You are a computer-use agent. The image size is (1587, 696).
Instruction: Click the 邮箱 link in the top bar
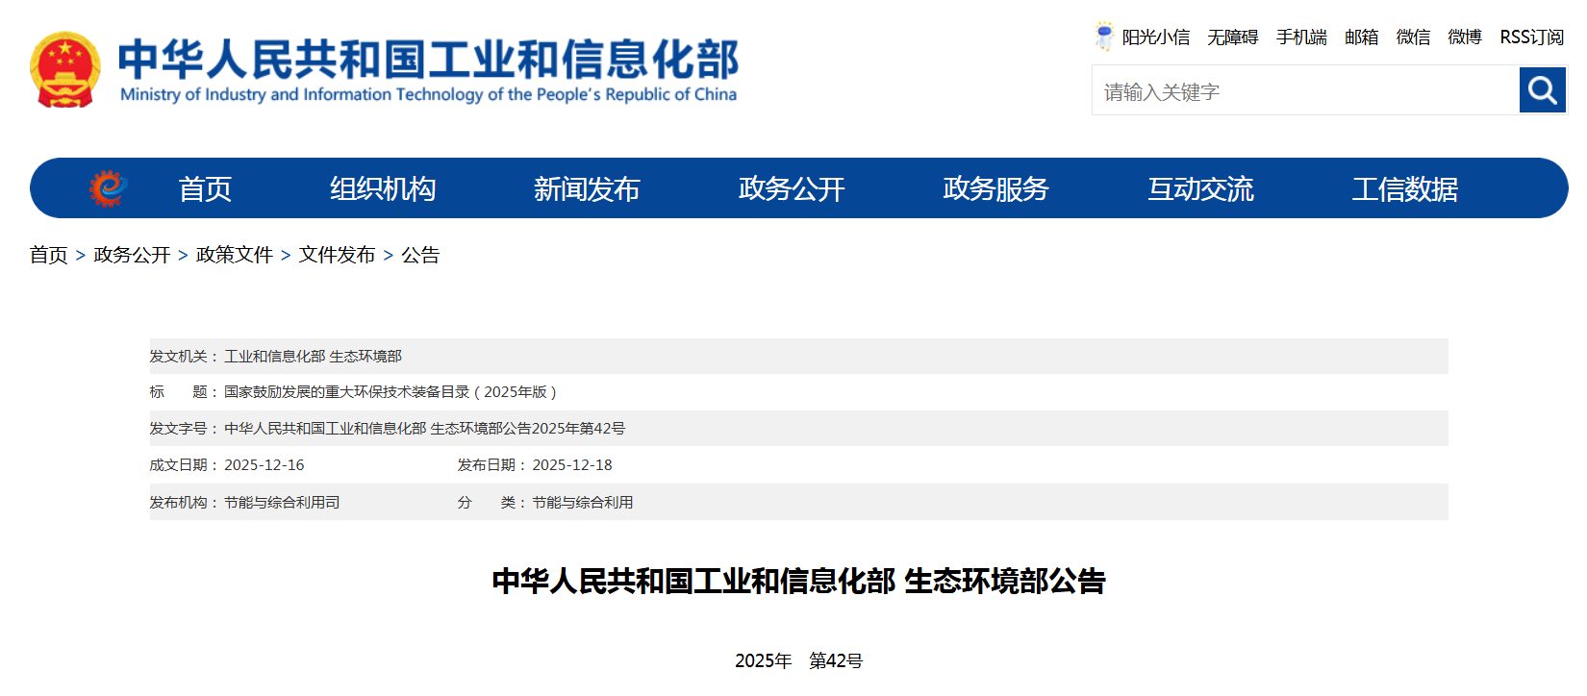[1361, 37]
